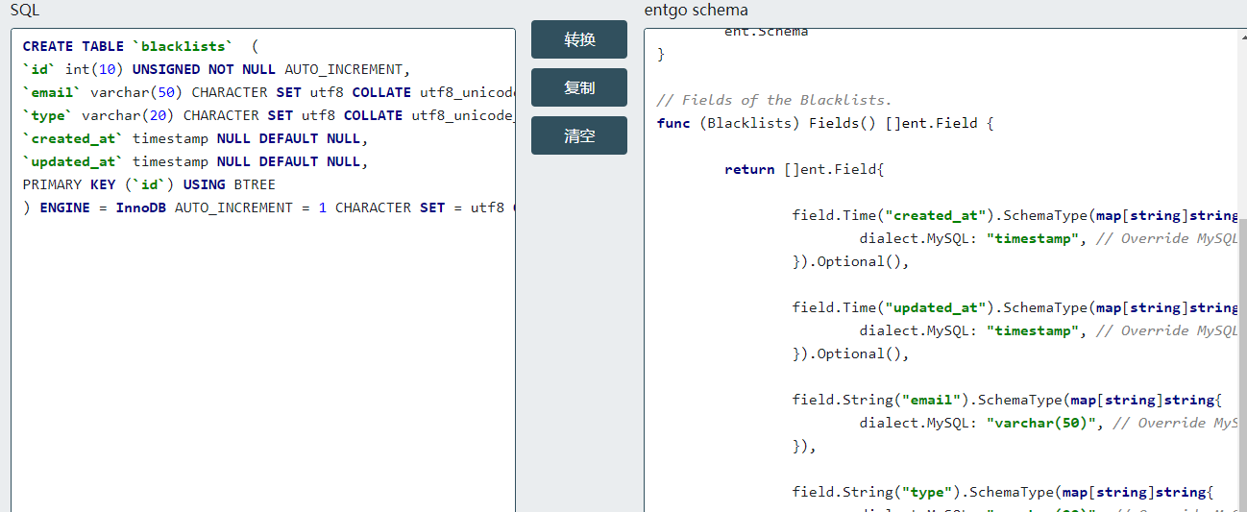Viewport: 1247px width, 512px height.
Task: Click the 转换 (convert) button
Action: tap(579, 39)
